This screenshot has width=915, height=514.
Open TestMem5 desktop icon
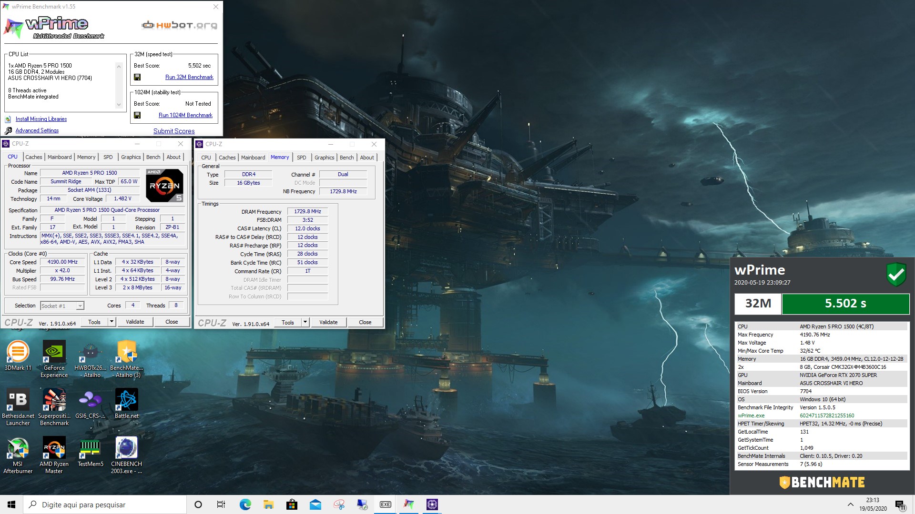91,452
